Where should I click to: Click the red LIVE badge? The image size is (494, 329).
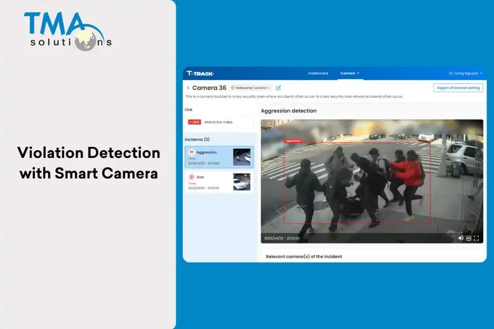[x=194, y=122]
